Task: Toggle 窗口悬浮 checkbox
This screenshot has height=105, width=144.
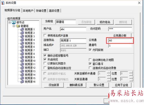Action: 90,64
